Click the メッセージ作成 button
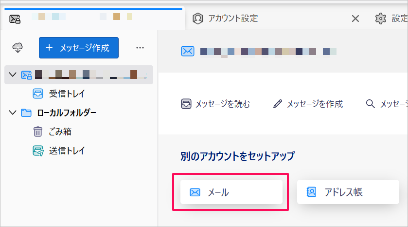Screen dimensions: 408x227 79,48
